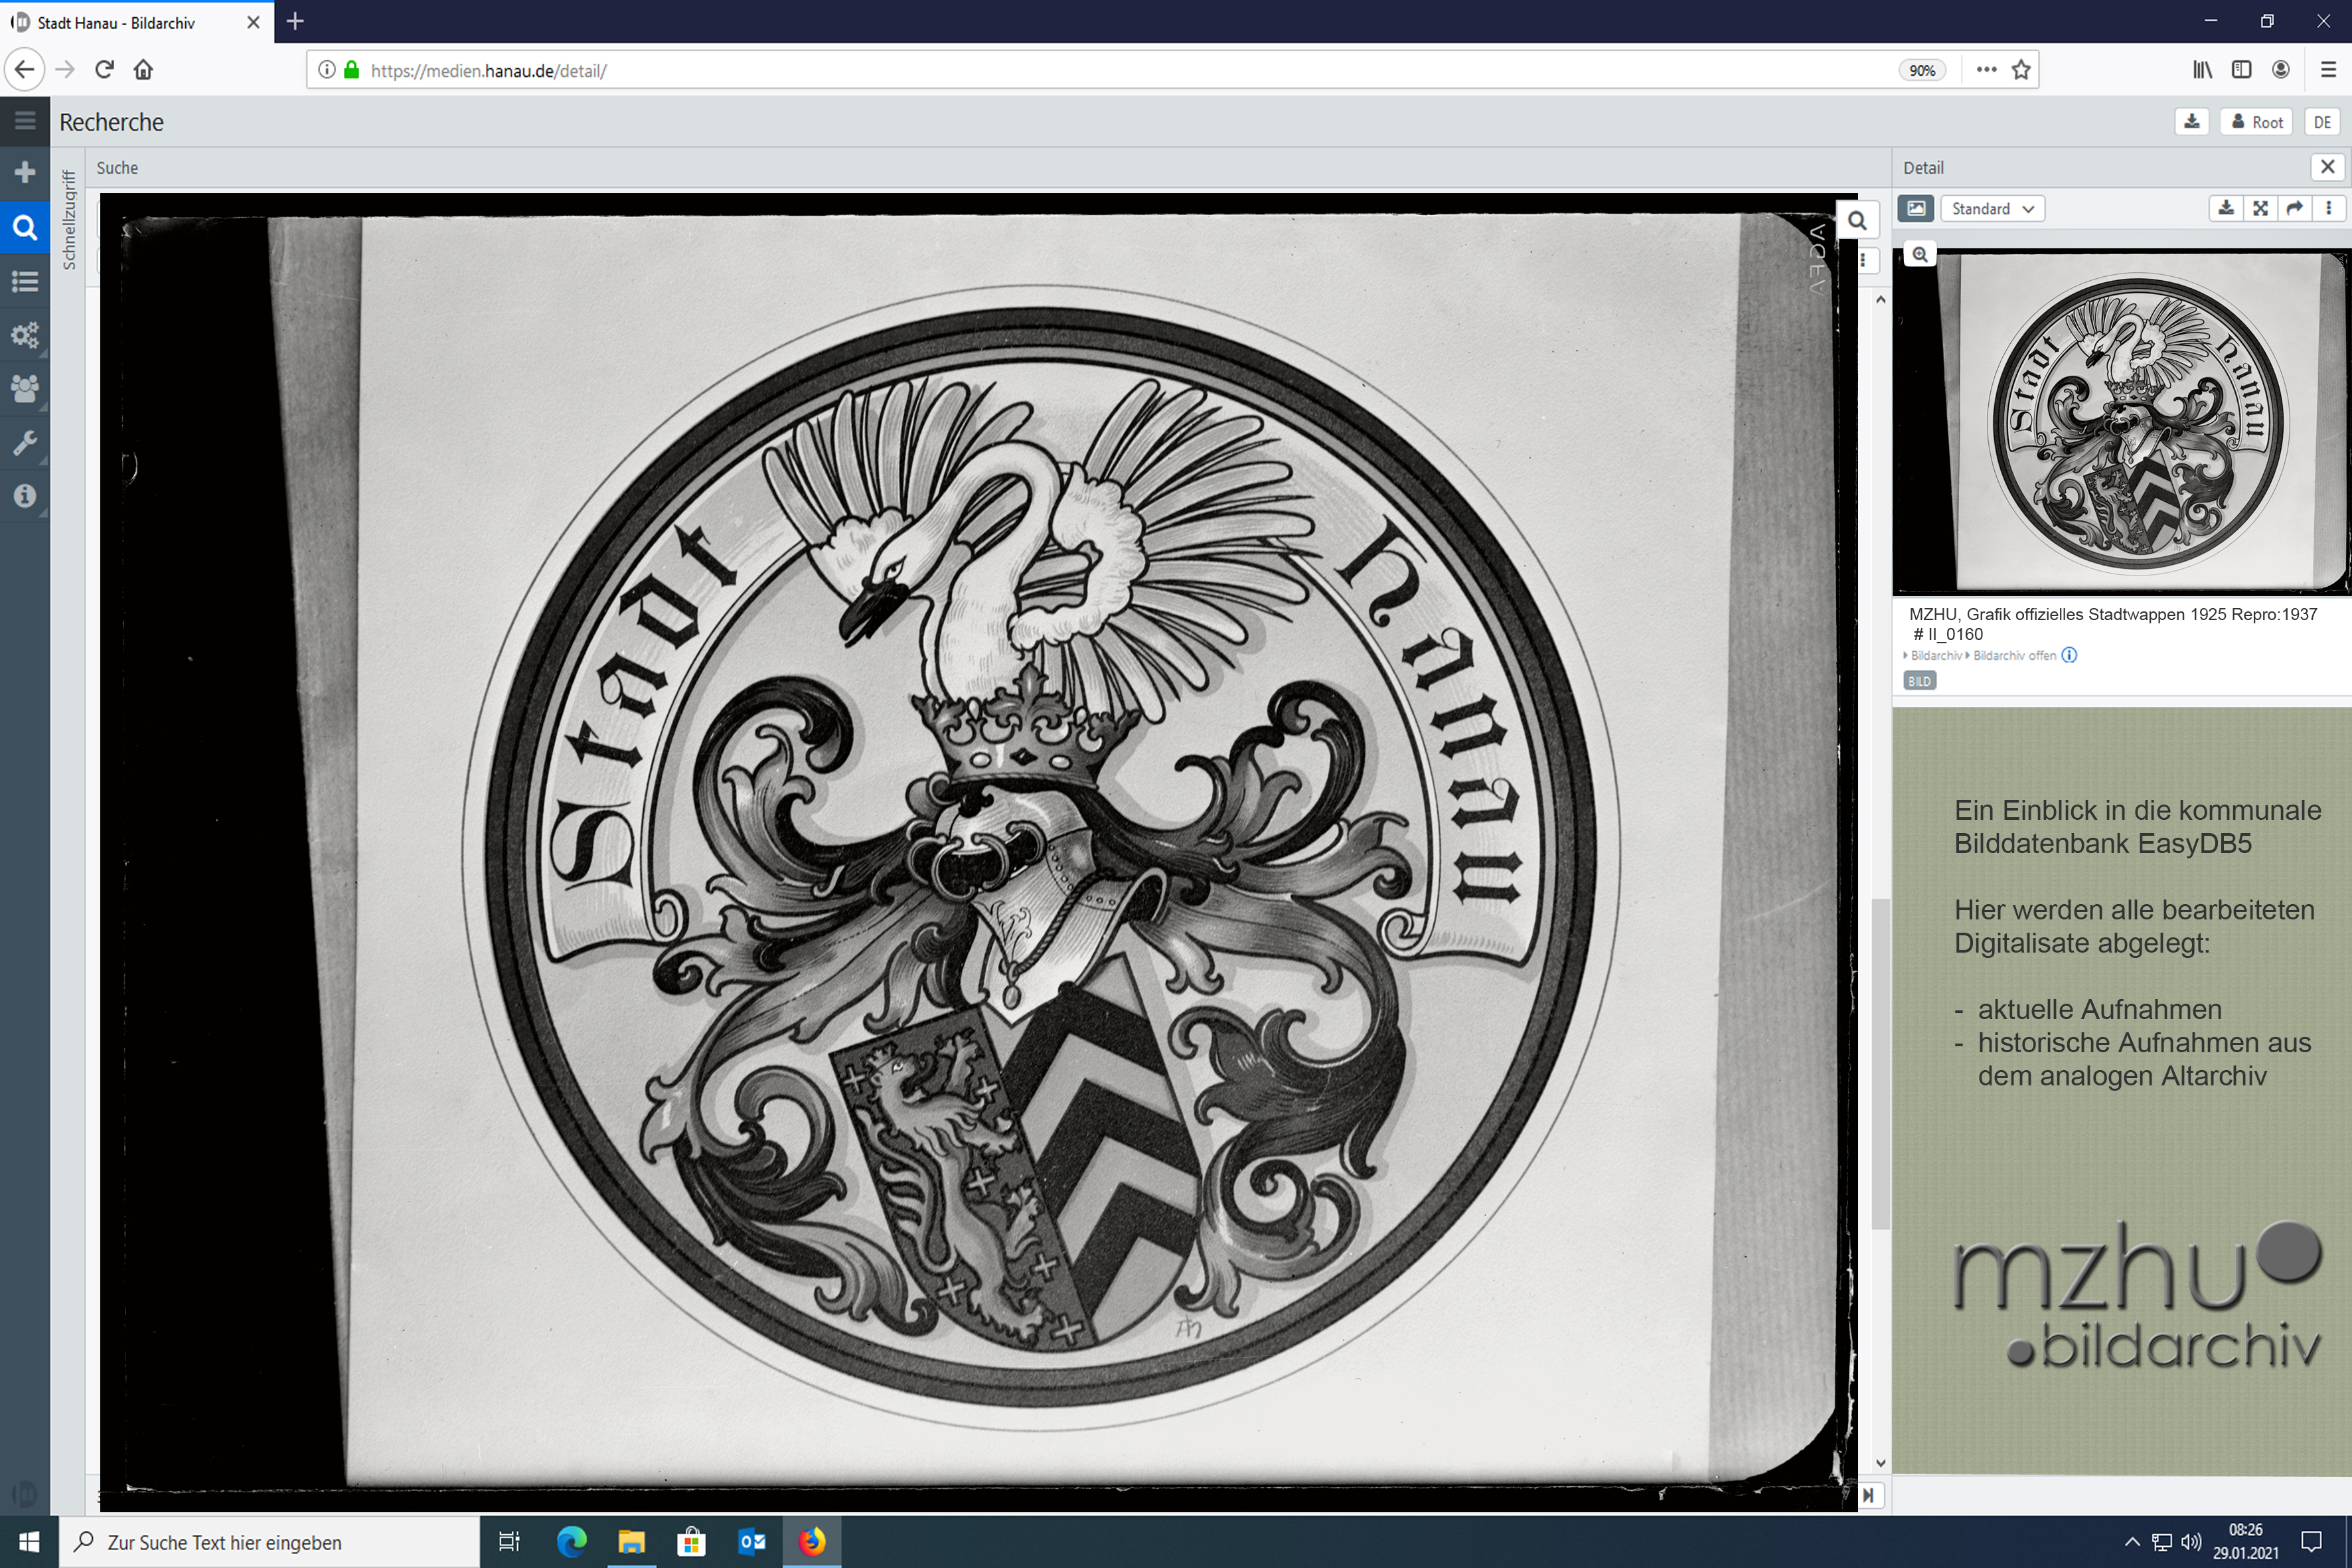Click the plus icon in left sidebar
Viewport: 2352px width, 1568px height.
(x=25, y=173)
